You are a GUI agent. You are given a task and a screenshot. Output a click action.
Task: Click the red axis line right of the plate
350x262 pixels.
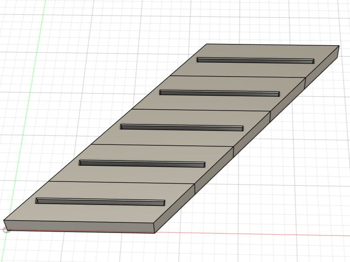252,234
